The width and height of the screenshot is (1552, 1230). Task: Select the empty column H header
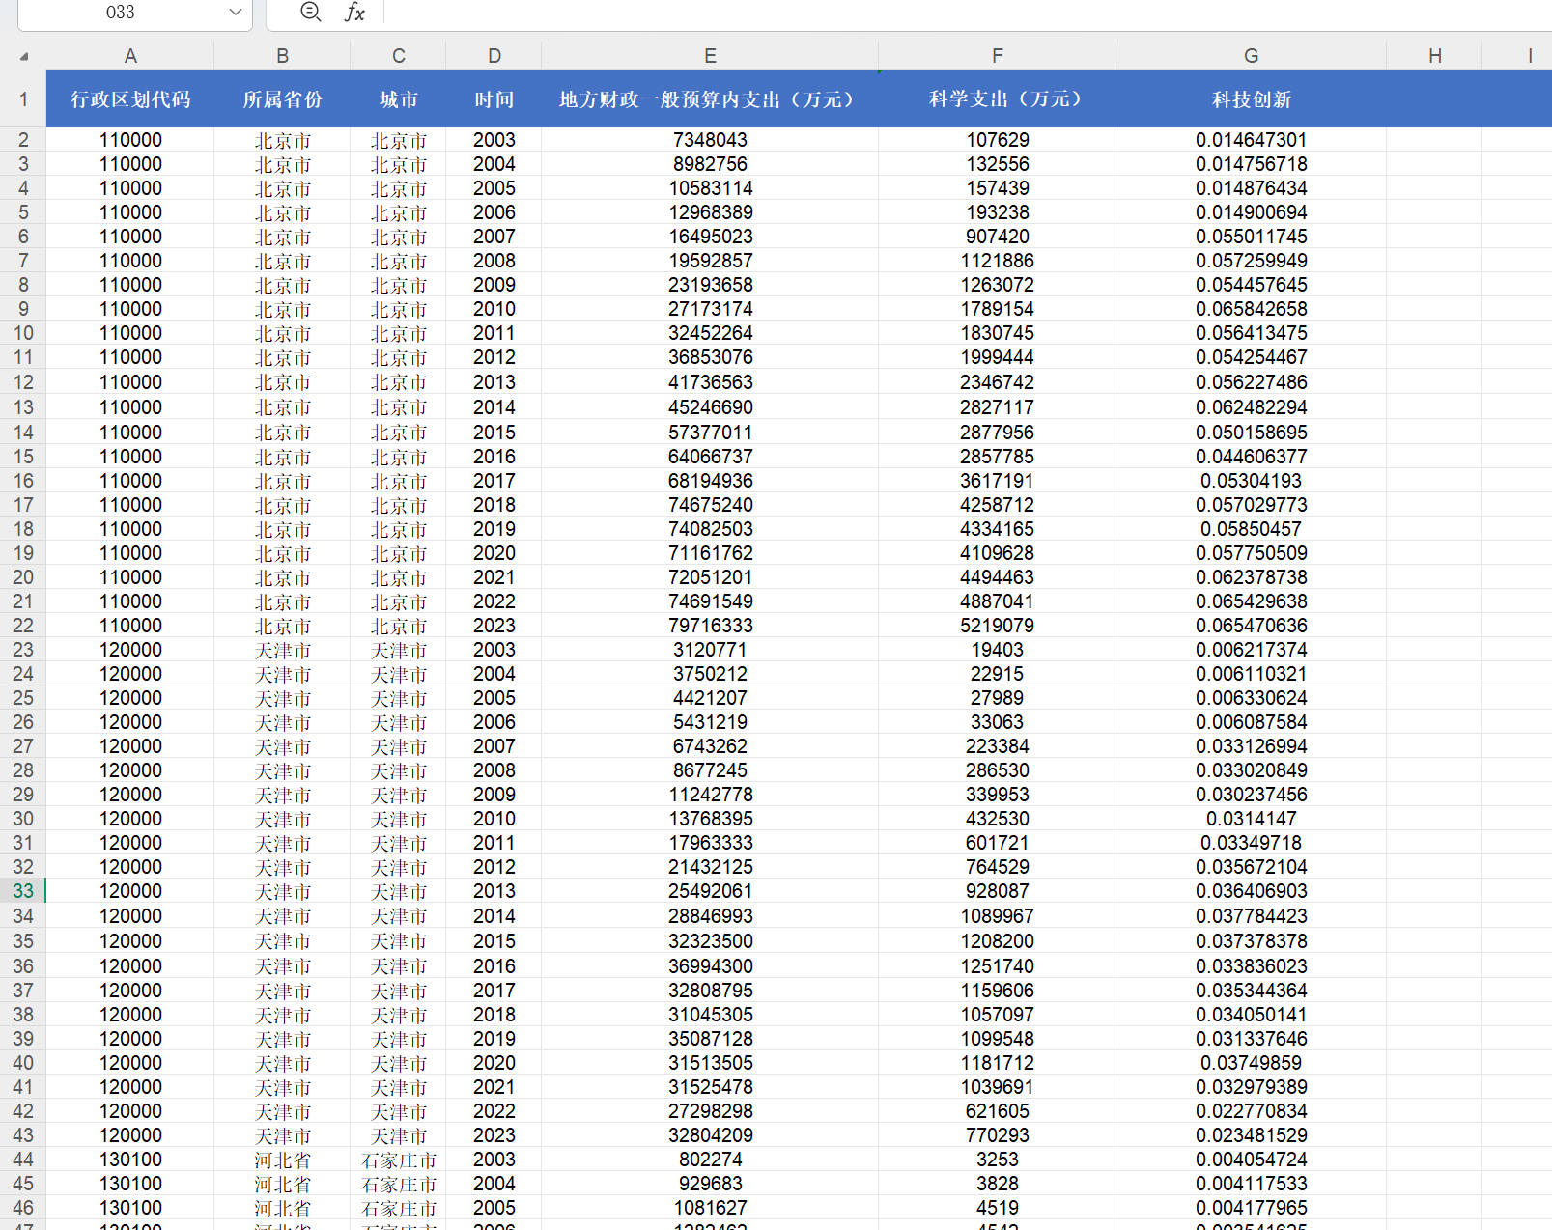pyautogui.click(x=1434, y=56)
